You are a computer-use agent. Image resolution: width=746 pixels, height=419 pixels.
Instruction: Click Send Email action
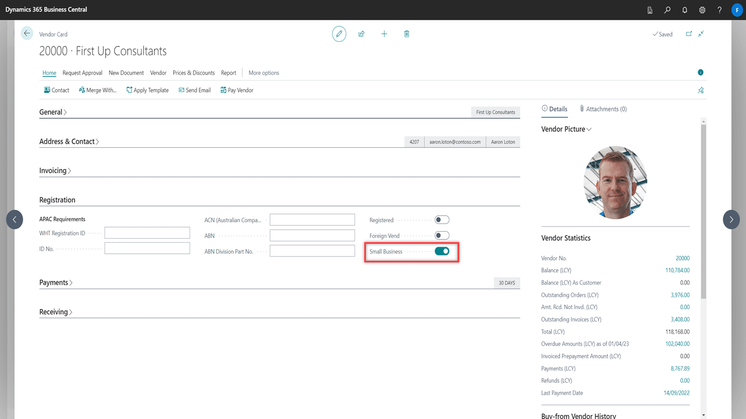pyautogui.click(x=194, y=90)
